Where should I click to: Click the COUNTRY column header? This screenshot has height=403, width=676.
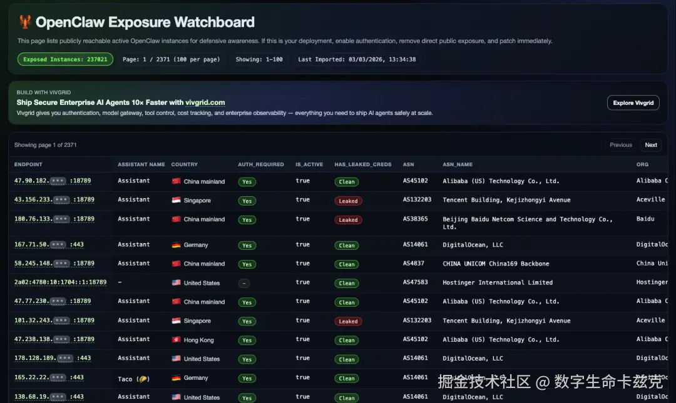click(184, 164)
